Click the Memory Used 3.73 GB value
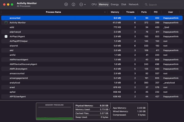 [104, 109]
